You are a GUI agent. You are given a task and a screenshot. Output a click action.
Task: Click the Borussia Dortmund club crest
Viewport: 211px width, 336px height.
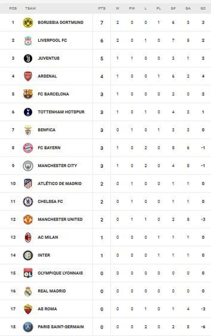(28, 23)
